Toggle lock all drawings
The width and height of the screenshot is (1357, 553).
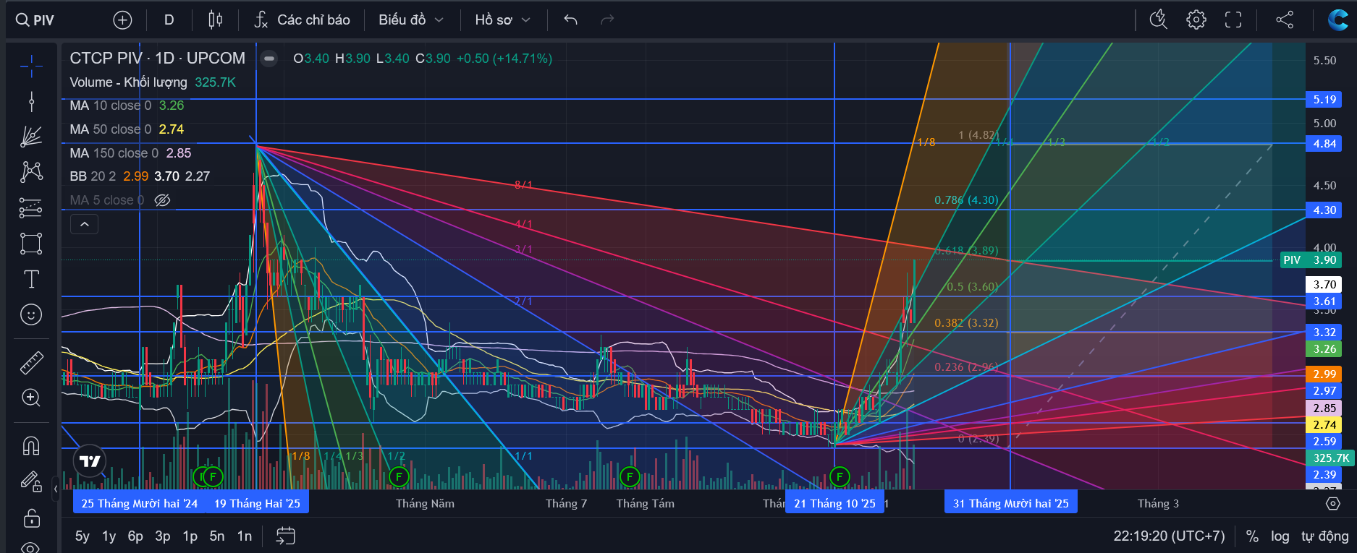point(31,518)
